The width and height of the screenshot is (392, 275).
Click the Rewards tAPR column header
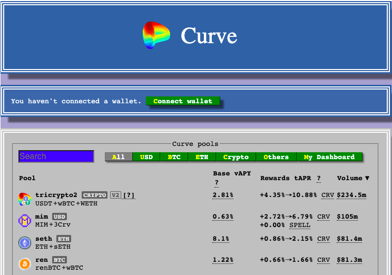point(286,178)
